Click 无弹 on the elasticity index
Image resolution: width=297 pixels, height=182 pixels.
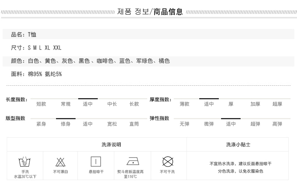[x=185, y=124]
